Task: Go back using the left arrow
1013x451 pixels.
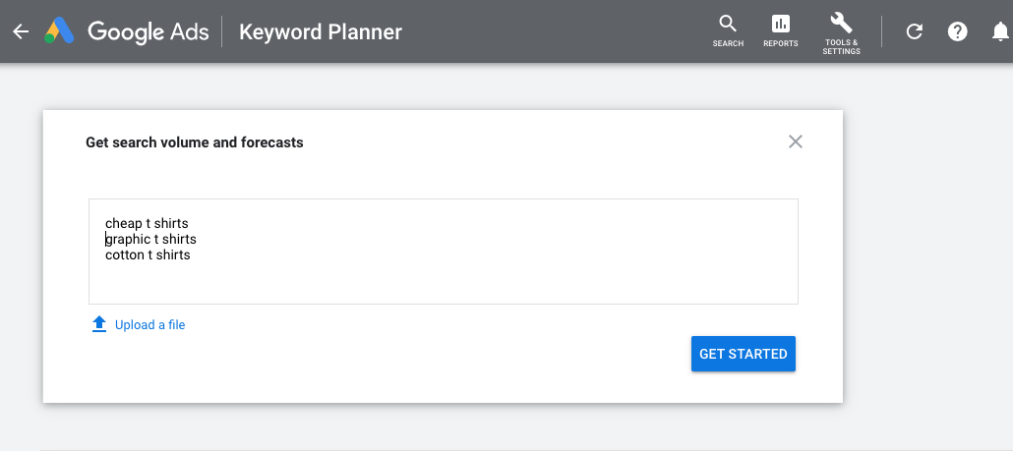Action: pyautogui.click(x=21, y=31)
